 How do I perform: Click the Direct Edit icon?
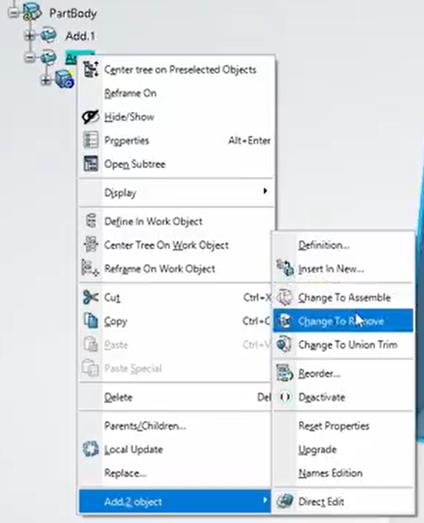[285, 501]
